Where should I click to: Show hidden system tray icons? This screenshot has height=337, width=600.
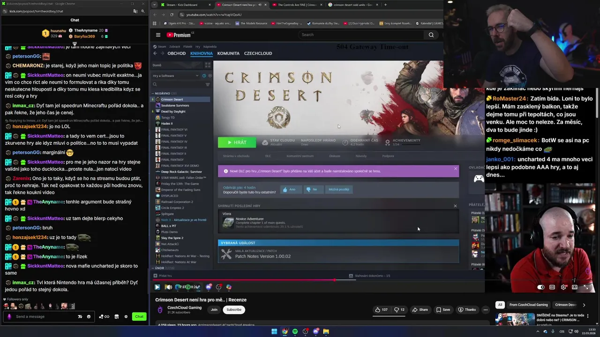[x=538, y=331]
